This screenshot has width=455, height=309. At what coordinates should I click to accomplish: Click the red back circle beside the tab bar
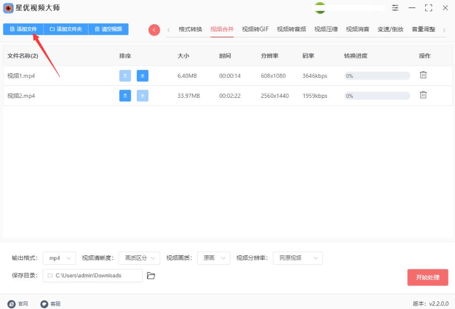click(x=154, y=30)
